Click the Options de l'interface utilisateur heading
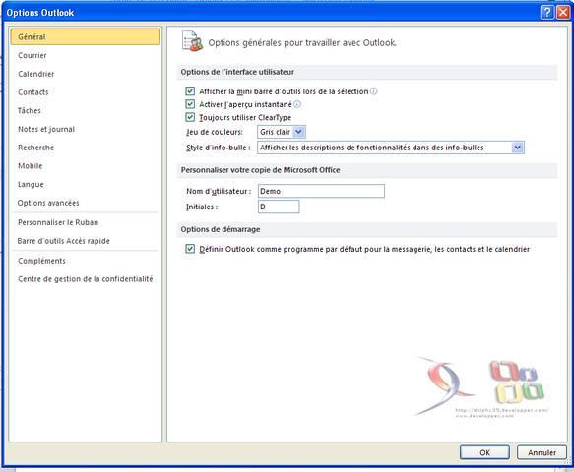Screen dimensions: 574x472 click(237, 72)
